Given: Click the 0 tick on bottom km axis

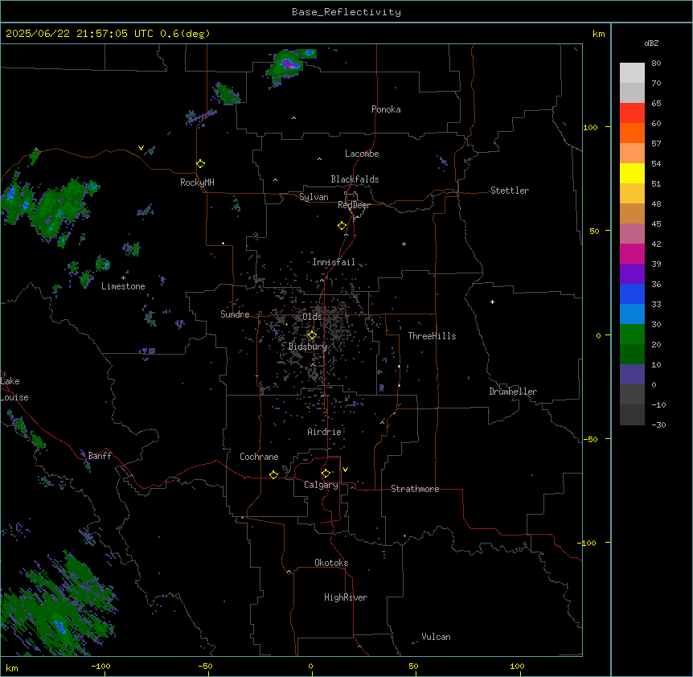Looking at the screenshot, I should (x=310, y=666).
